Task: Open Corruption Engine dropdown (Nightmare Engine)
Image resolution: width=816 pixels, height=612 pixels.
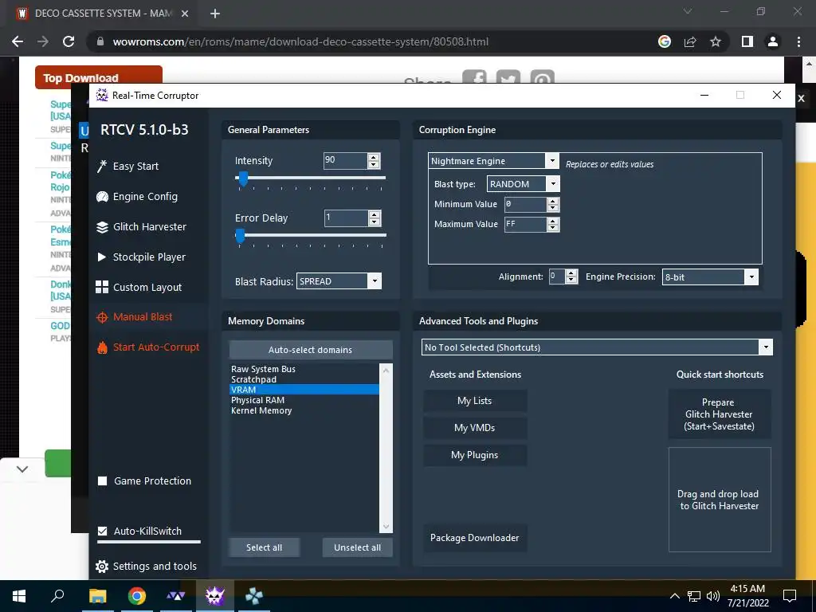Action: tap(553, 161)
